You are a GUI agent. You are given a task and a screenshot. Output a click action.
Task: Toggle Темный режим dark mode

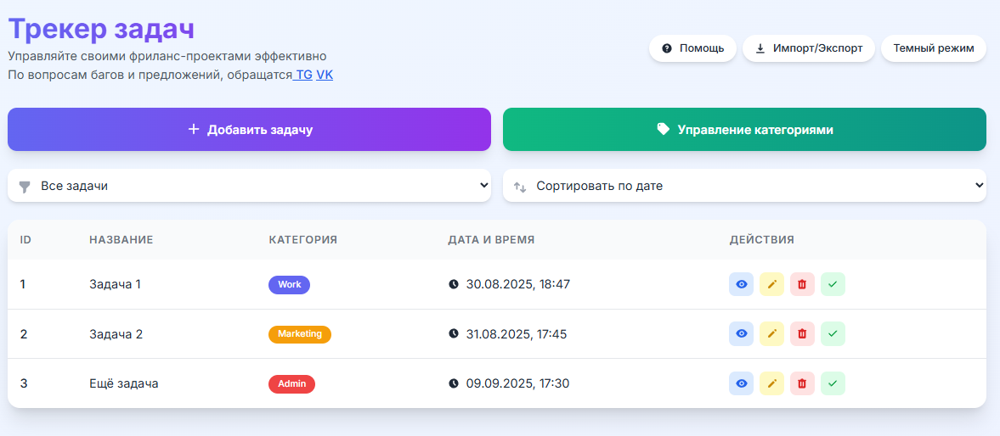(933, 48)
